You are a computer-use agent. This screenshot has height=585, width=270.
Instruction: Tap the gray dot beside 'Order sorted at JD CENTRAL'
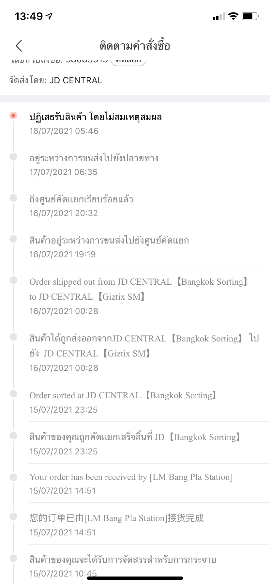point(13,394)
